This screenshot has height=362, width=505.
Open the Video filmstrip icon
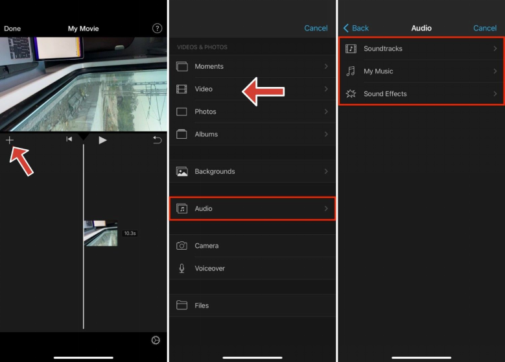click(182, 89)
